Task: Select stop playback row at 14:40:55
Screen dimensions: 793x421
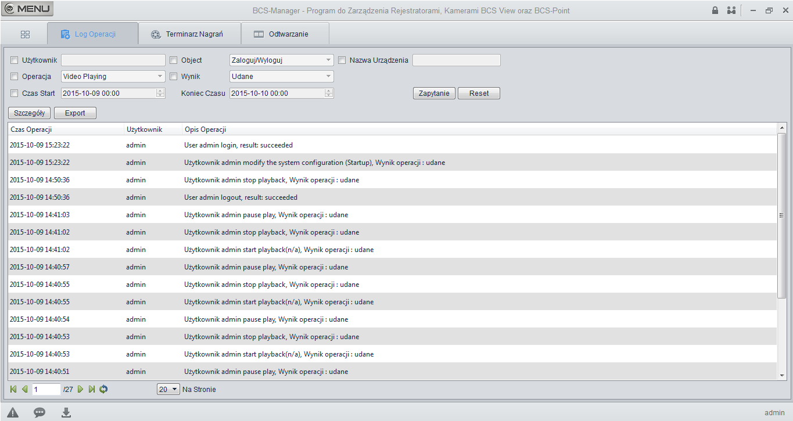Action: (x=392, y=285)
